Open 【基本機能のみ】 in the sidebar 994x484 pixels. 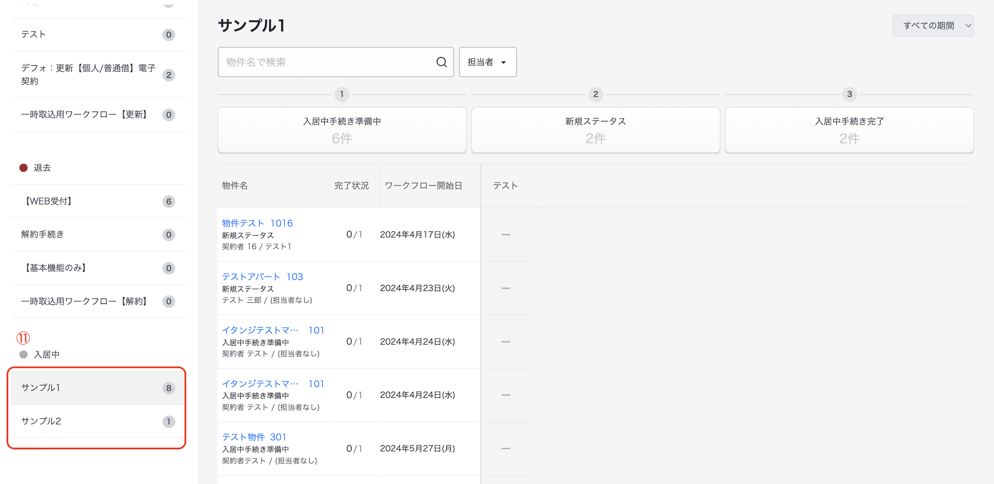tap(98, 268)
